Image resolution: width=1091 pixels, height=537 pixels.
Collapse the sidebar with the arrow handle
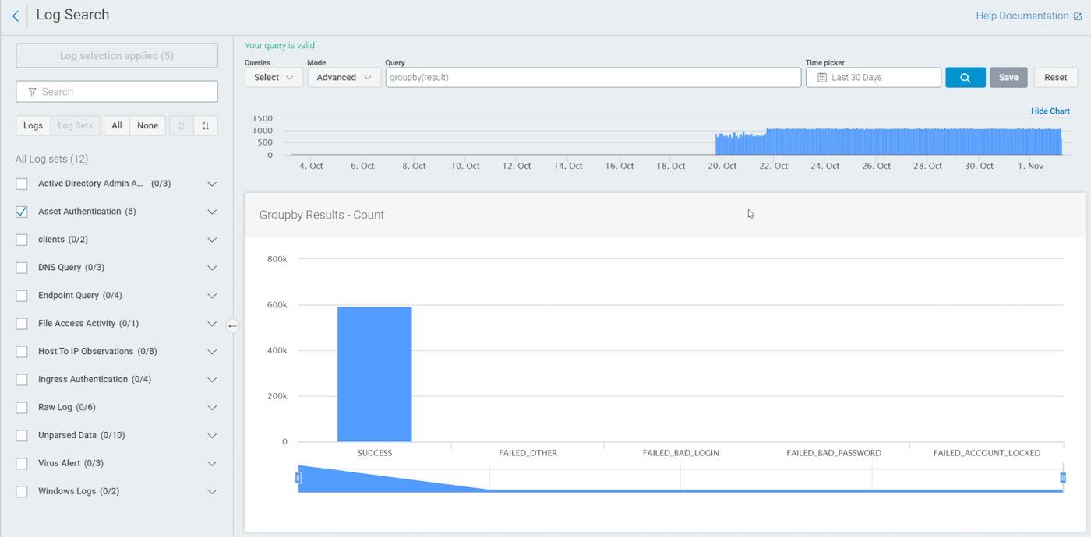[232, 326]
